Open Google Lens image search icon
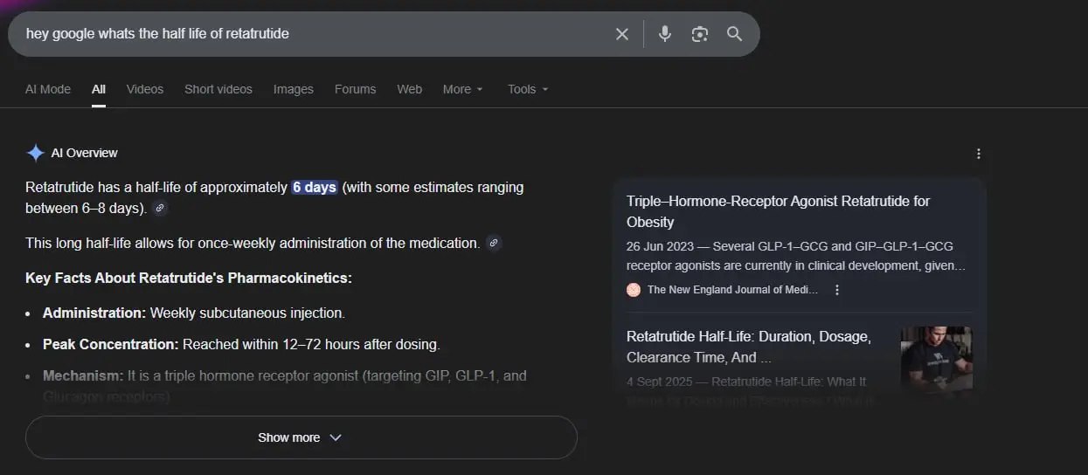Image resolution: width=1088 pixels, height=475 pixels. click(699, 34)
